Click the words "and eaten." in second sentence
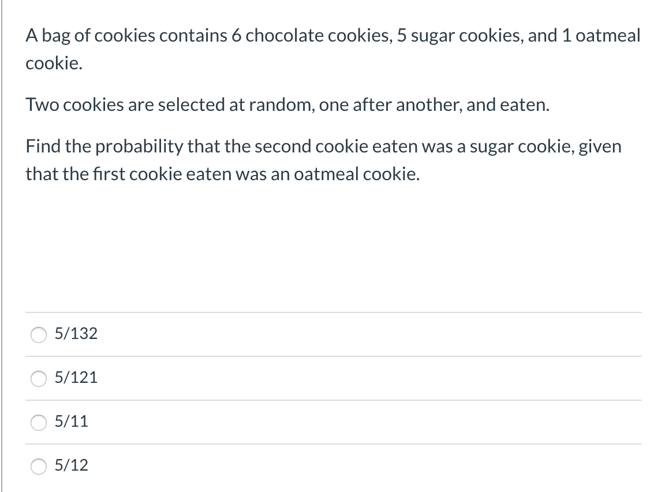This screenshot has width=665, height=492. click(507, 105)
